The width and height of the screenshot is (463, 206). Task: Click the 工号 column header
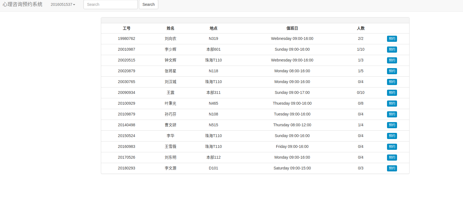point(126,28)
